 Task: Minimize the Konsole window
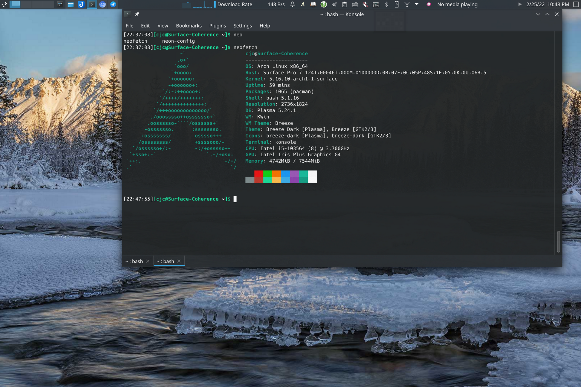(538, 14)
